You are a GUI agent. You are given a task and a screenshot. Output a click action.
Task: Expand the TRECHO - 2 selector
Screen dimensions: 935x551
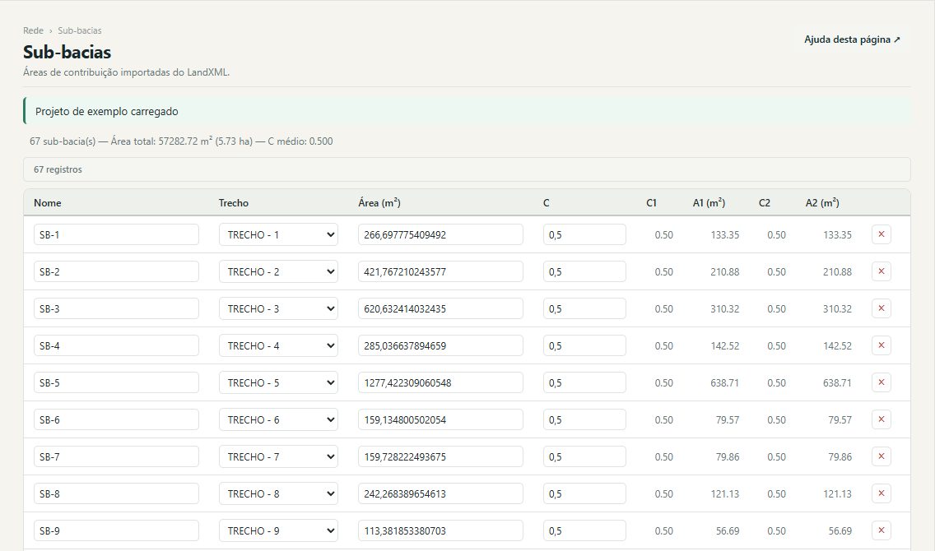[278, 271]
